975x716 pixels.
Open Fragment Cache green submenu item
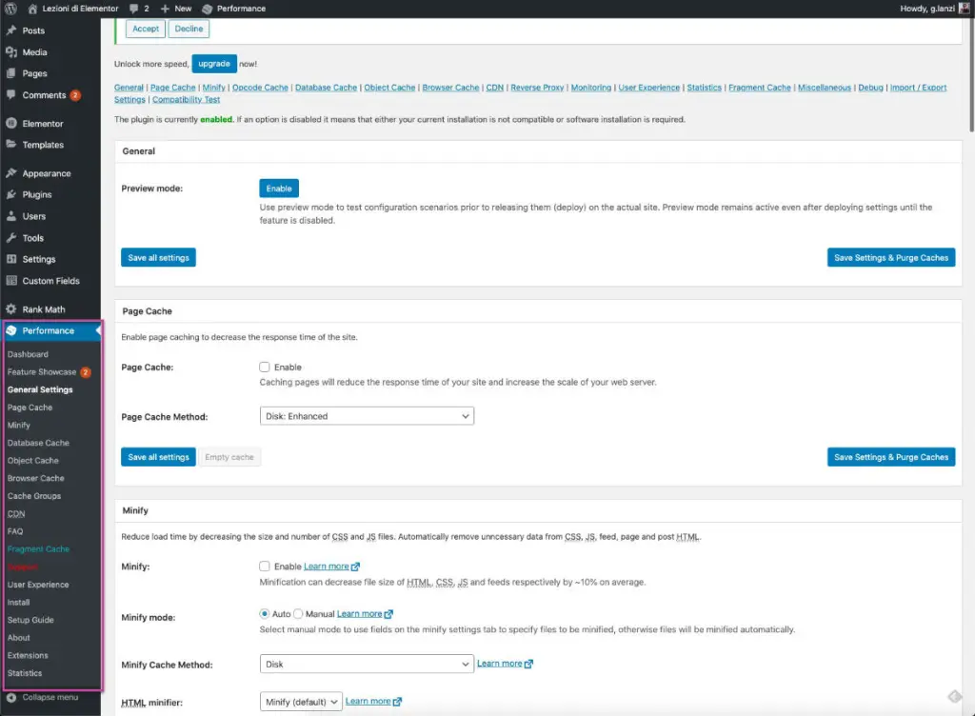point(38,548)
